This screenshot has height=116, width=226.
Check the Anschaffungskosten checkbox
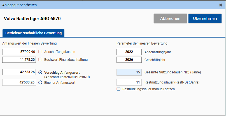point(40,52)
